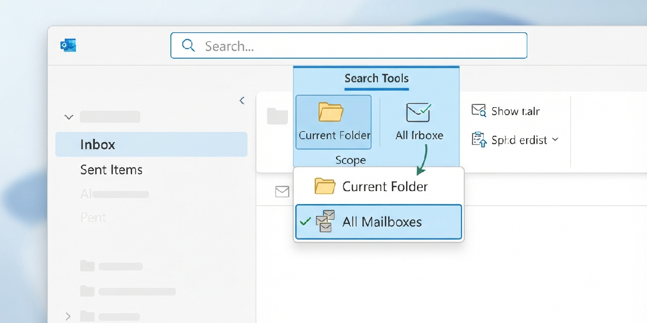Click the grey folder icon left of ribbon
The image size is (647, 323).
(278, 116)
